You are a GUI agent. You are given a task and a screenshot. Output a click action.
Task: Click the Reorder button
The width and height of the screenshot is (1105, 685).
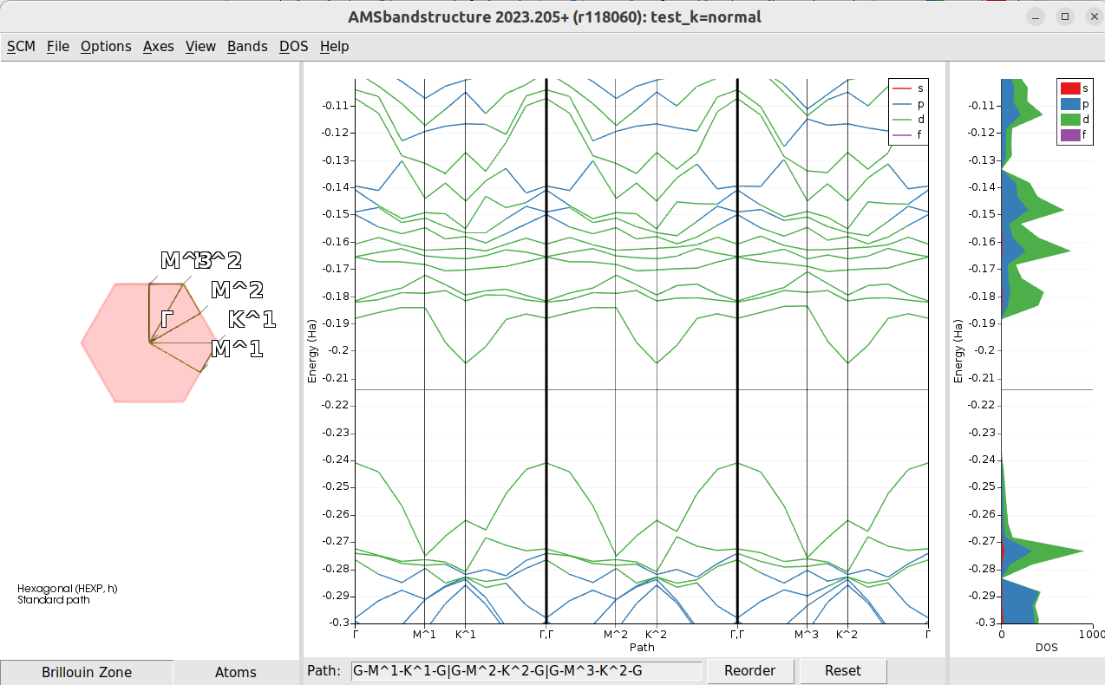pos(750,670)
